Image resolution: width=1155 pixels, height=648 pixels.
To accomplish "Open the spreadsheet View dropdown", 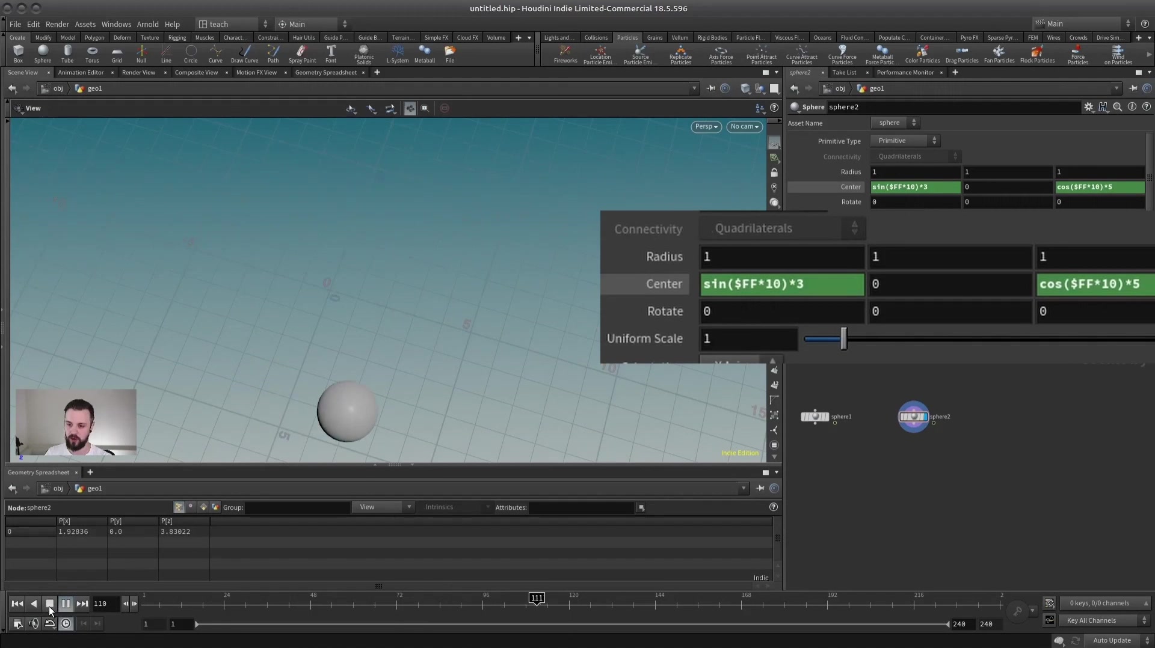I will [383, 507].
